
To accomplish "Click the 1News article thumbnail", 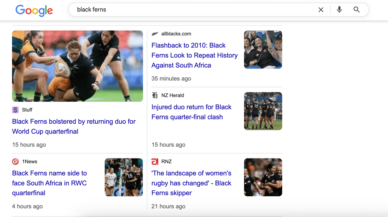I will (124, 177).
